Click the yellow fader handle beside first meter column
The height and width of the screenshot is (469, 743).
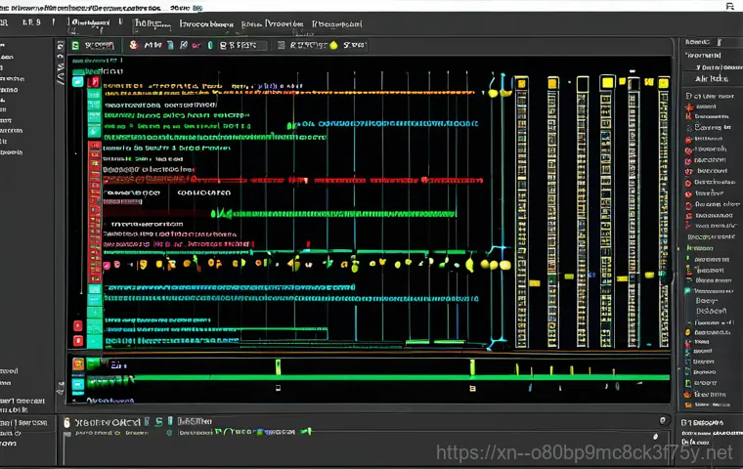pyautogui.click(x=535, y=283)
